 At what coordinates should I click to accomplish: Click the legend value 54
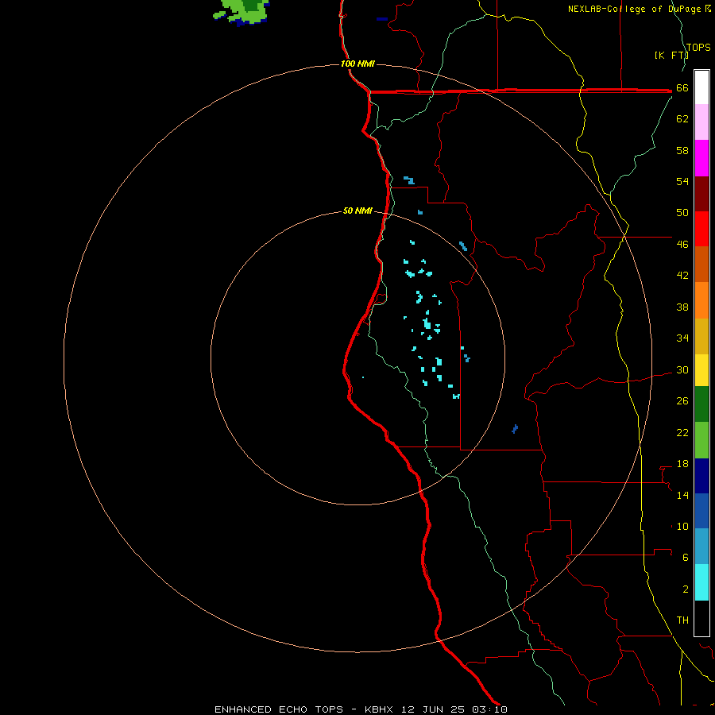pos(682,181)
